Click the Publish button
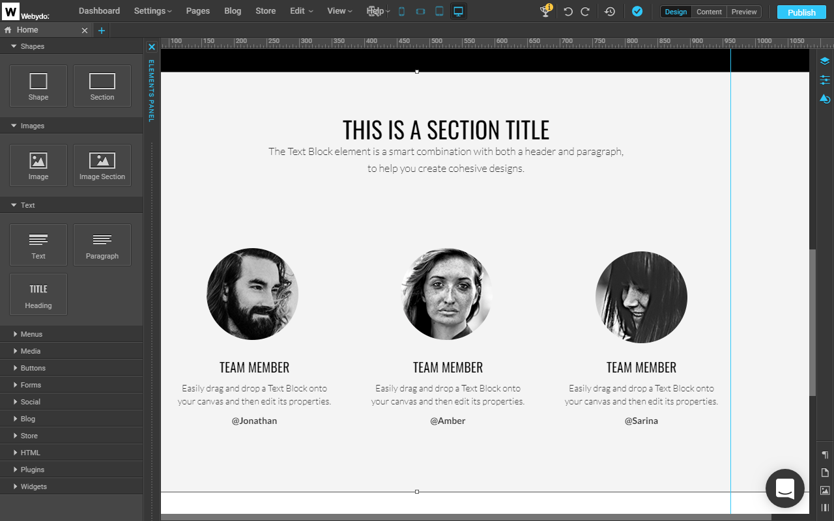 tap(801, 12)
